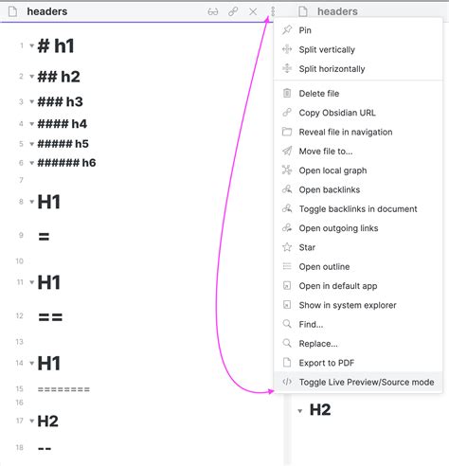Open the three-dot more options icon
This screenshot has width=449, height=466.
(273, 11)
